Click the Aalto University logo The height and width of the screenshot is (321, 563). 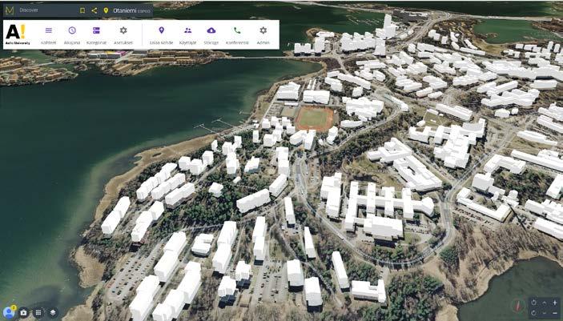point(18,34)
